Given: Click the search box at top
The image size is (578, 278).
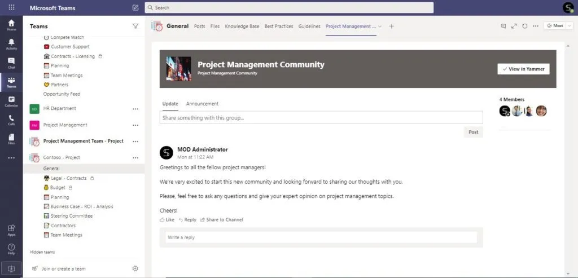Looking at the screenshot, I should 289,8.
